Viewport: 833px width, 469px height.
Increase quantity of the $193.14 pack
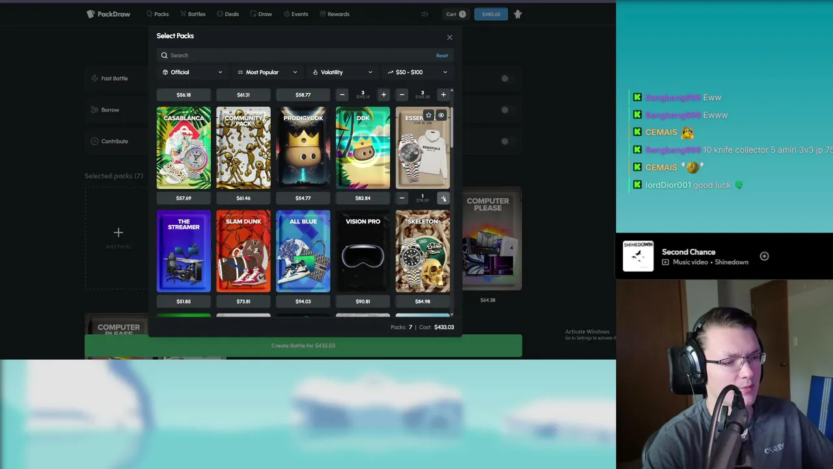(x=383, y=95)
